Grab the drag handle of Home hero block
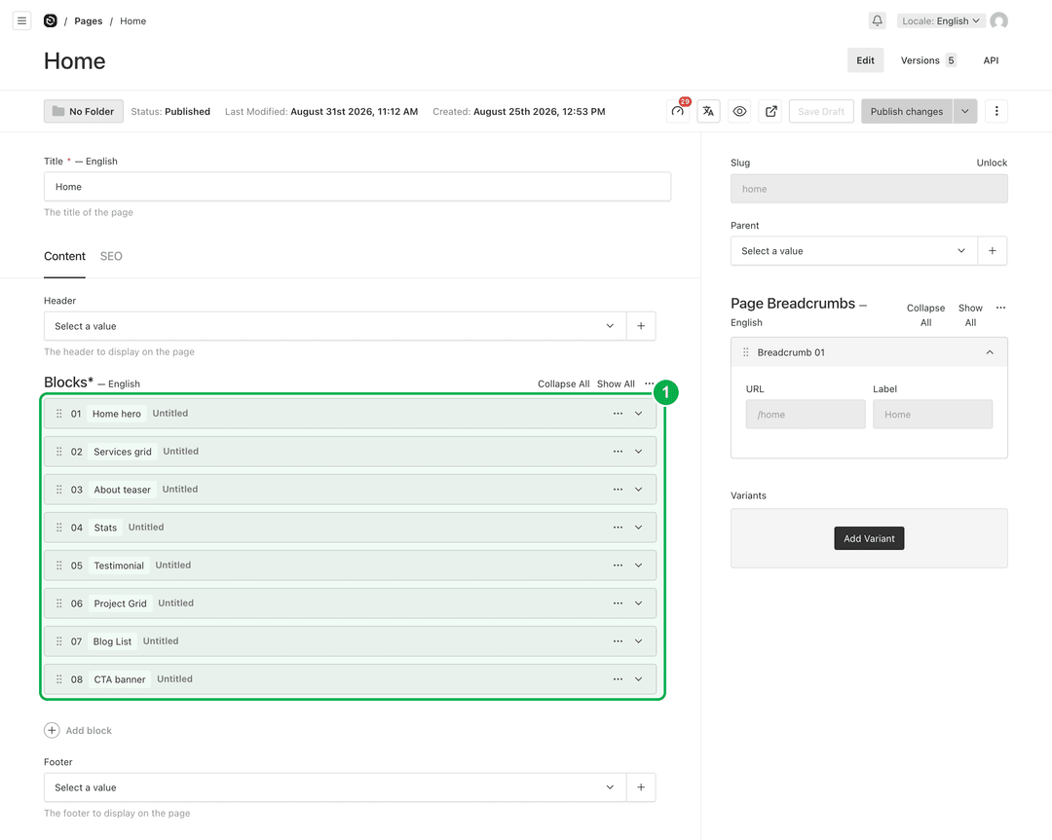The height and width of the screenshot is (840, 1052). click(x=59, y=414)
